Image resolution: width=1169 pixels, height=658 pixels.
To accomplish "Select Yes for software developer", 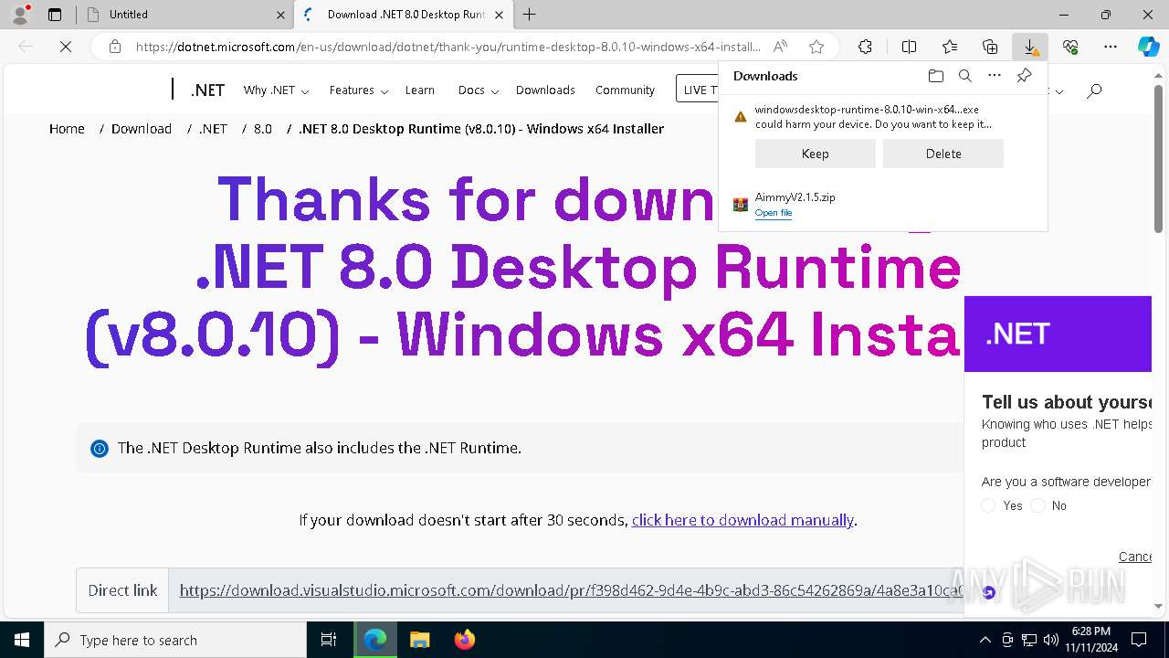I will click(988, 505).
